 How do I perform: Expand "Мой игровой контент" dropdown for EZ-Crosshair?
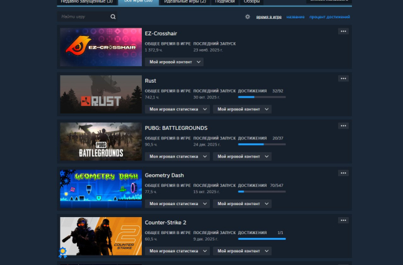tap(175, 62)
